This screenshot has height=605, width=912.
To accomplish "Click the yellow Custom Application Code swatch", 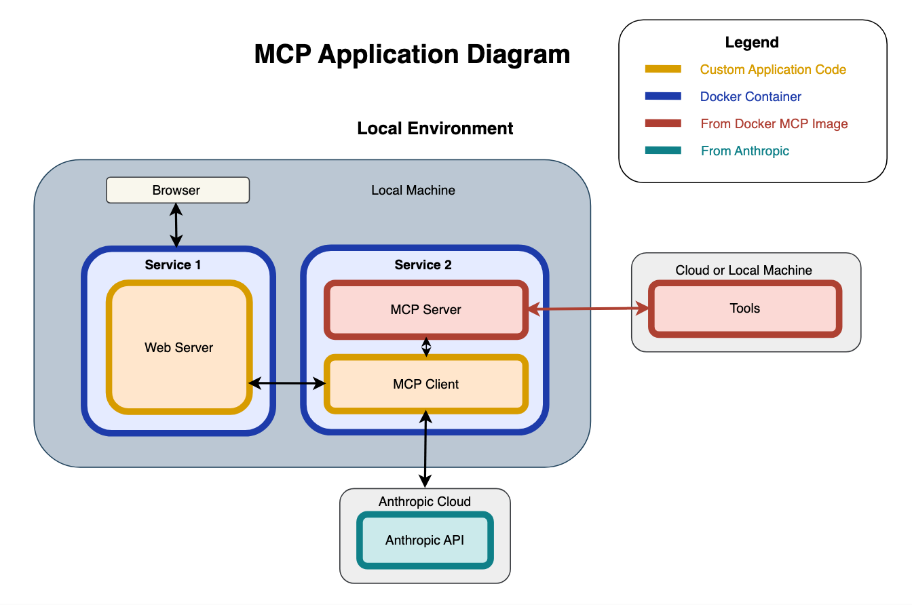I will [x=663, y=69].
